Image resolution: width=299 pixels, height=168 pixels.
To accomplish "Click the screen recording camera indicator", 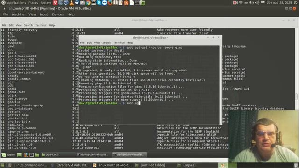I will tap(235, 3).
